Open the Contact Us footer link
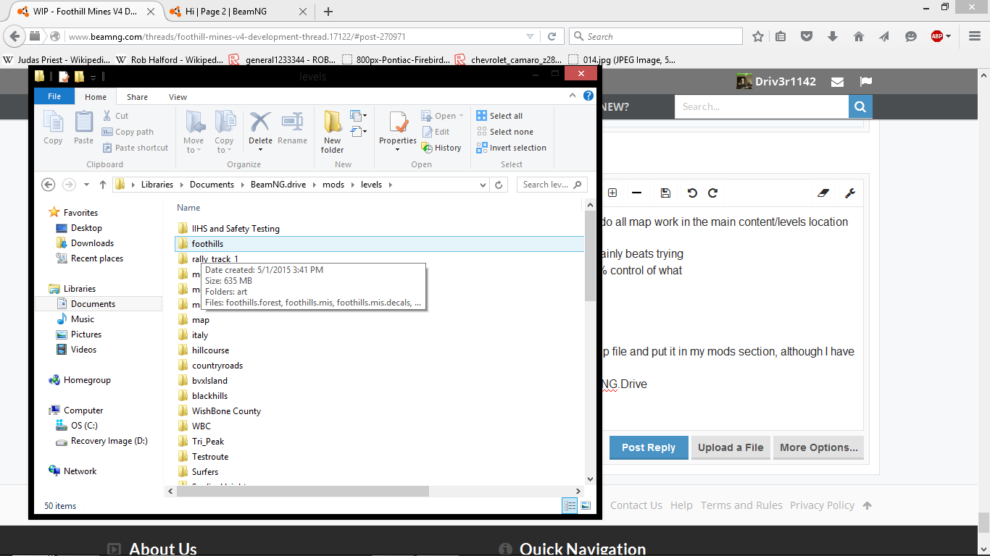This screenshot has height=556, width=990. coord(636,505)
